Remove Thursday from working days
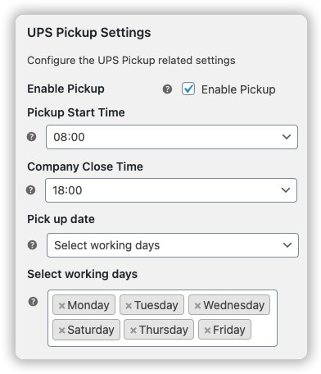This screenshot has height=374, width=321. 133,331
